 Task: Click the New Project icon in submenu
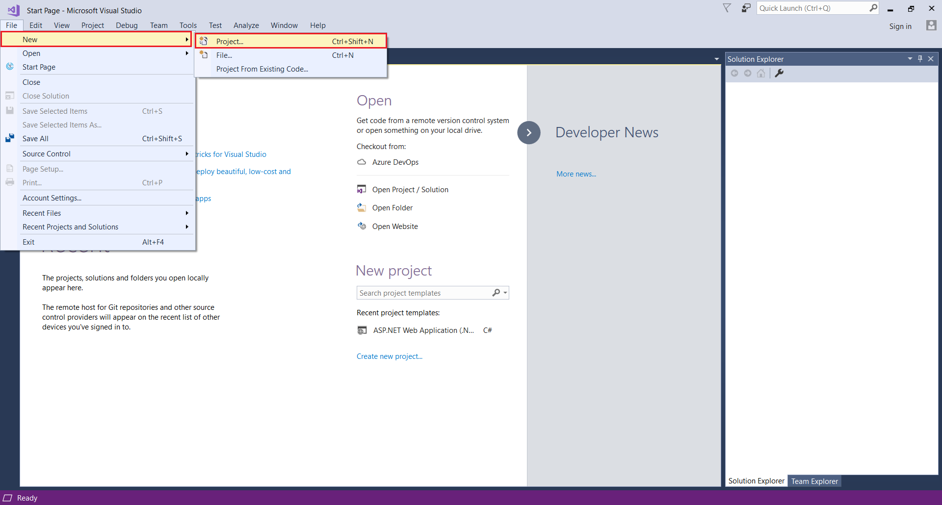point(204,41)
